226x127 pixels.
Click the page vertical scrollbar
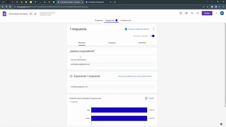pyautogui.click(x=225, y=65)
